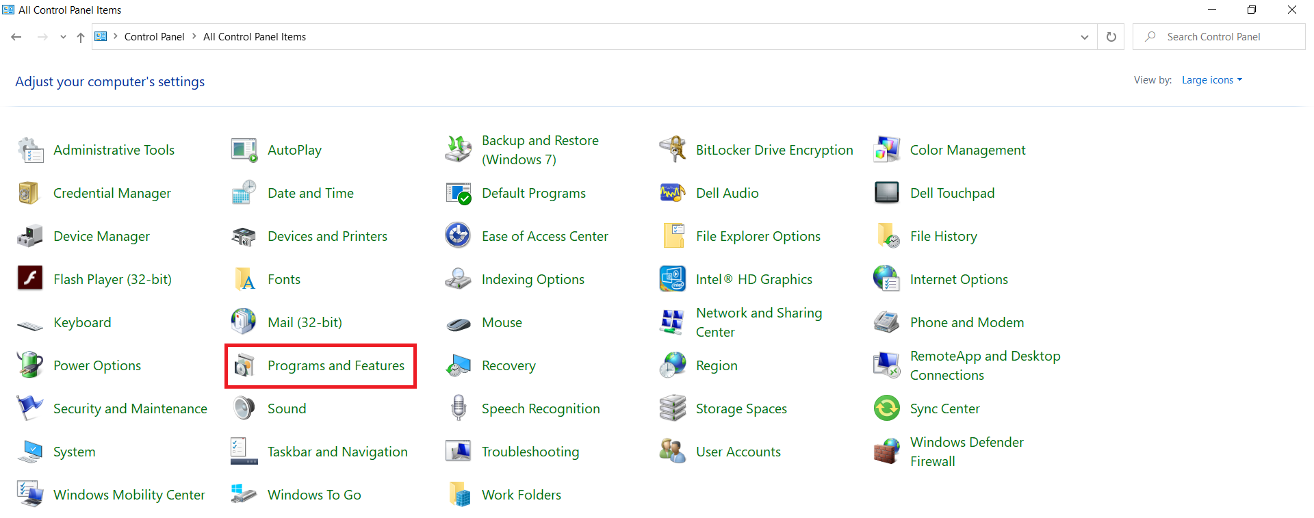Open the Ease of Access Center icon

click(x=459, y=236)
